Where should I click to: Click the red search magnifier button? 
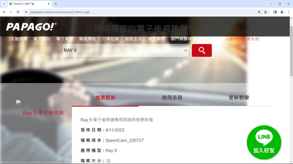click(202, 50)
